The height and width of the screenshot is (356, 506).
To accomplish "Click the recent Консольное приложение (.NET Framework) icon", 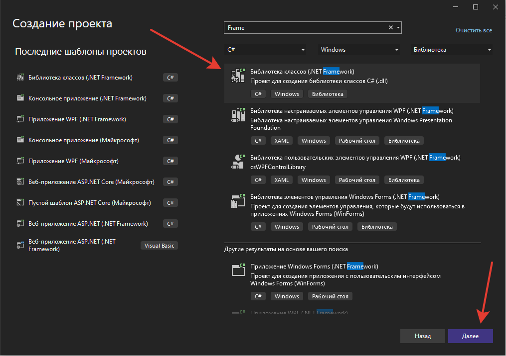I will coord(20,98).
